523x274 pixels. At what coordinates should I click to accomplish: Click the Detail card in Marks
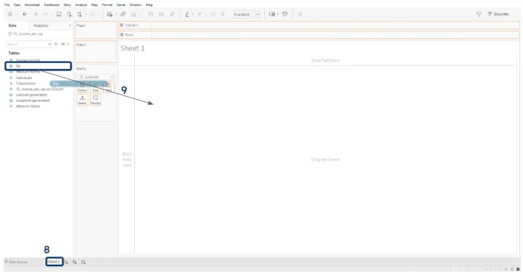(82, 100)
